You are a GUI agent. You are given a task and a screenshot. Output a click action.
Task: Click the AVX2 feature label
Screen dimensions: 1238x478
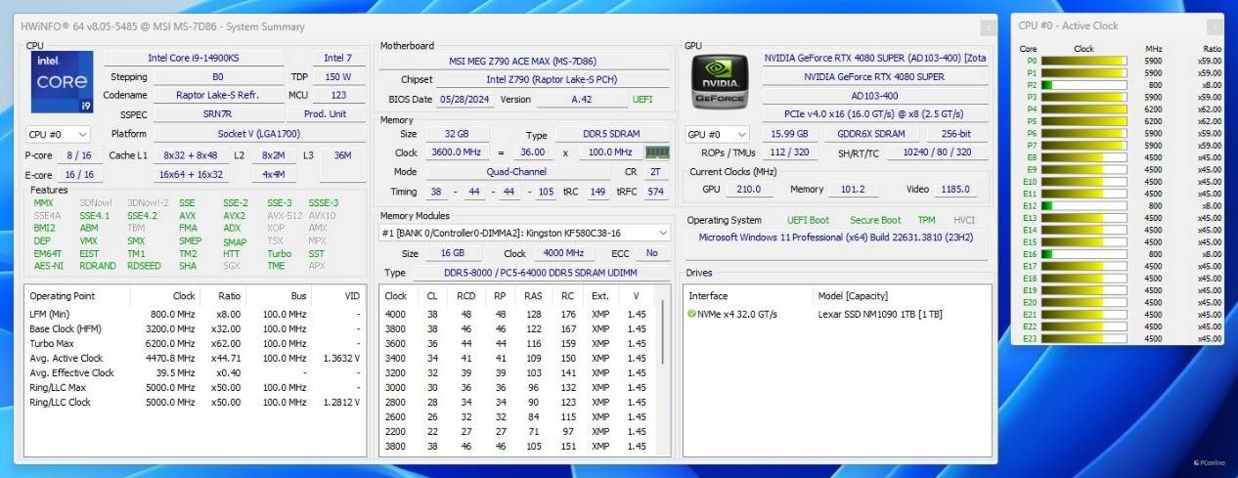[x=234, y=216]
